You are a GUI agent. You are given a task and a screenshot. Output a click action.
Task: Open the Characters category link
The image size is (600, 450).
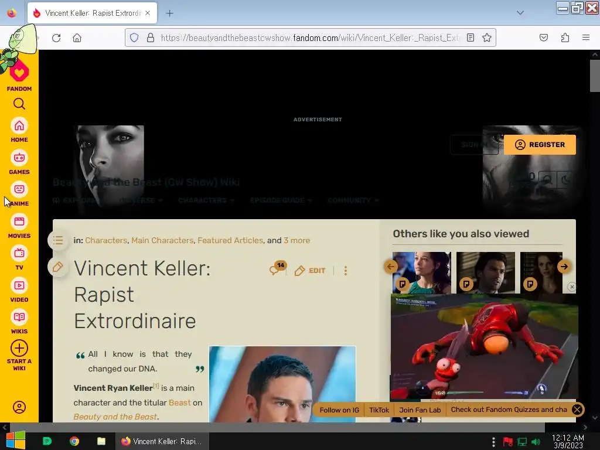tap(106, 240)
